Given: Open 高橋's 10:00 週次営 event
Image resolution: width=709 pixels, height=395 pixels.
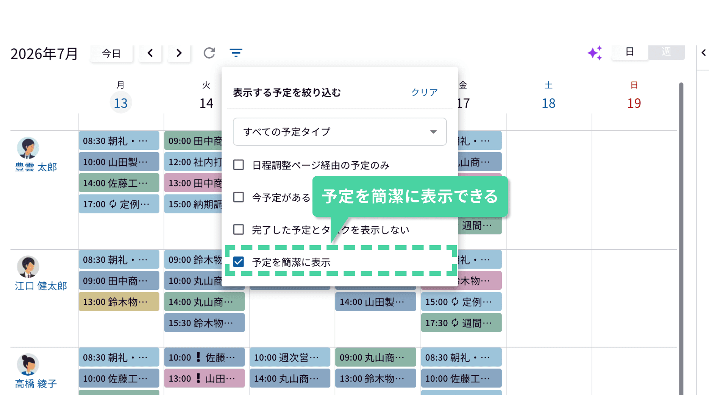Looking at the screenshot, I should point(290,357).
